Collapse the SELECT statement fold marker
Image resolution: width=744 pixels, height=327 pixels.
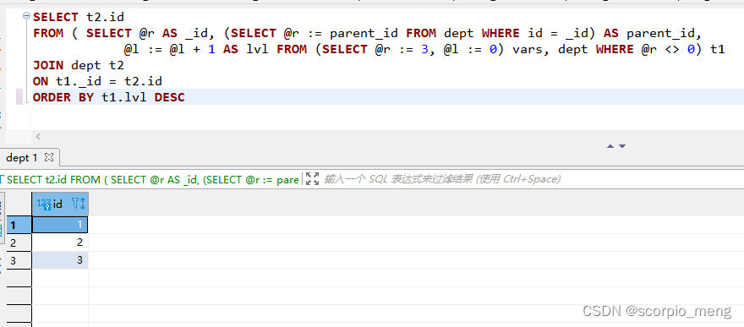pyautogui.click(x=26, y=17)
